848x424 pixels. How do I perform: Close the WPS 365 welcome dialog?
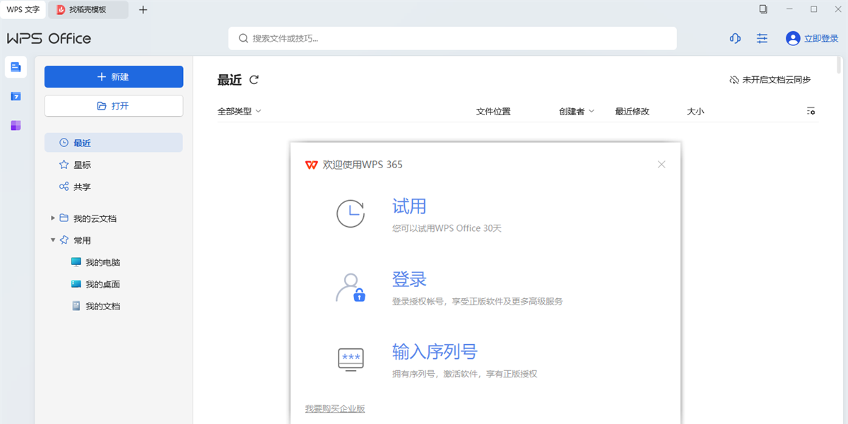[661, 165]
